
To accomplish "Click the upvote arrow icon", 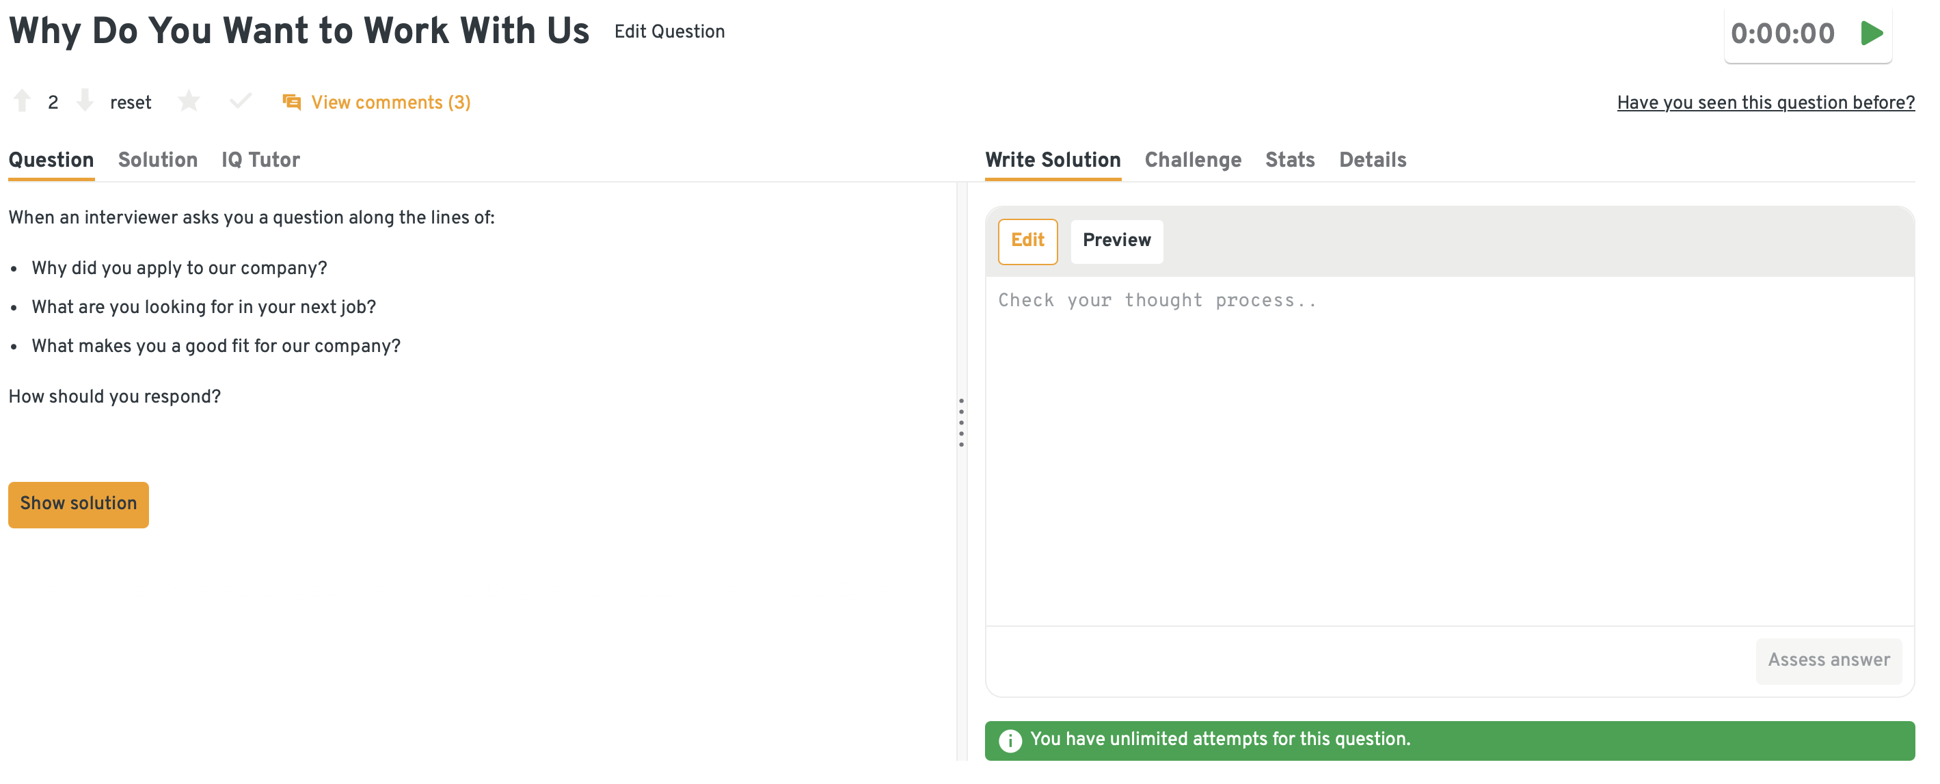I will pyautogui.click(x=23, y=101).
